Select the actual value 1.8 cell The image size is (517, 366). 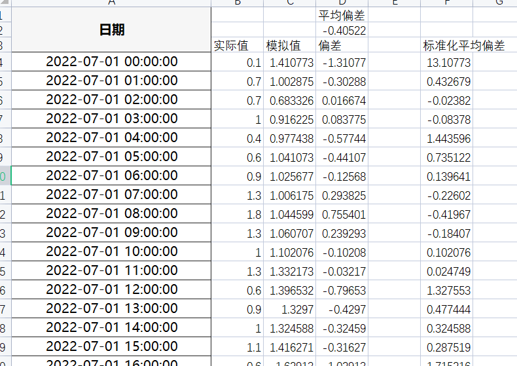pos(237,215)
